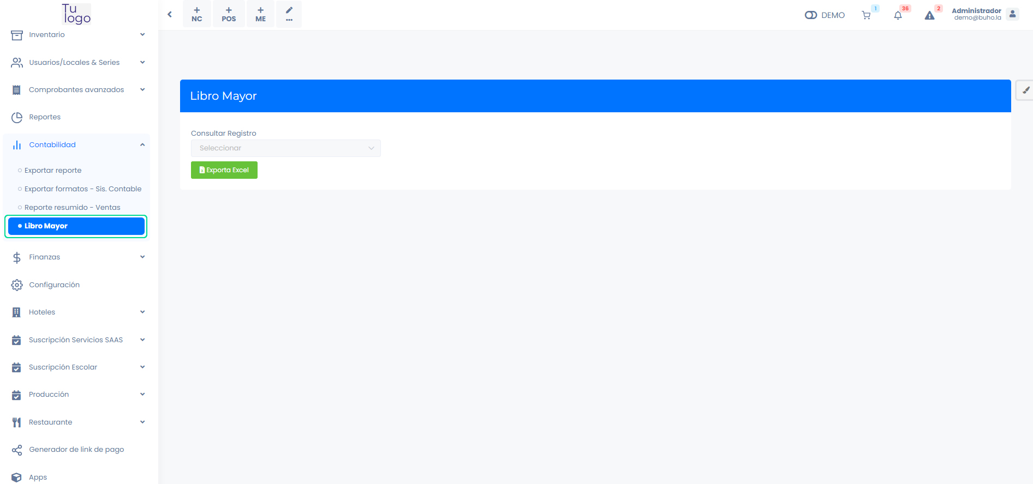View the 36 notifications via bell icon

point(898,15)
